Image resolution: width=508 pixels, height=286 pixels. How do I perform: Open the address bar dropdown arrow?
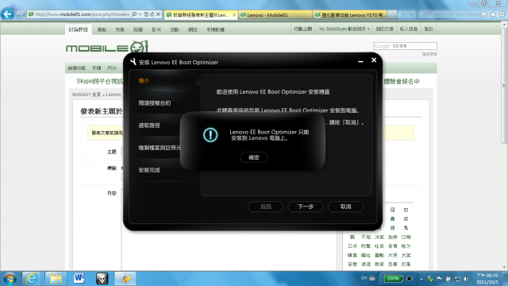point(140,14)
